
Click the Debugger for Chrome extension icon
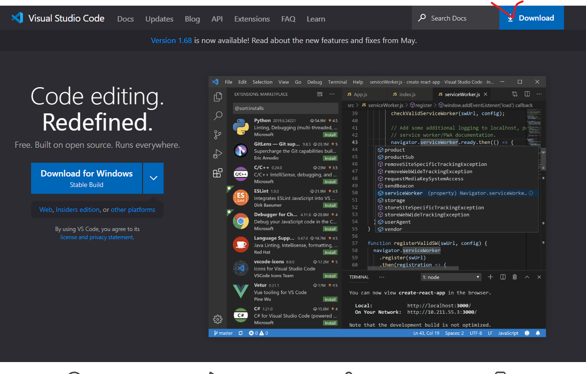click(x=241, y=221)
